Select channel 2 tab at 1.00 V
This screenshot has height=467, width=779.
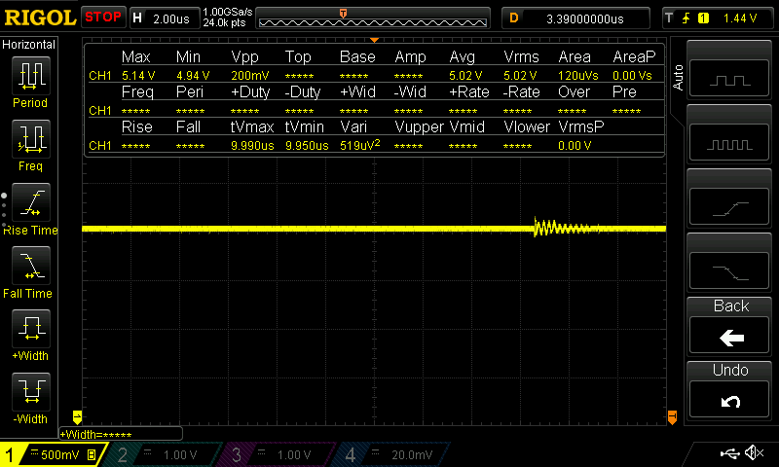164,454
